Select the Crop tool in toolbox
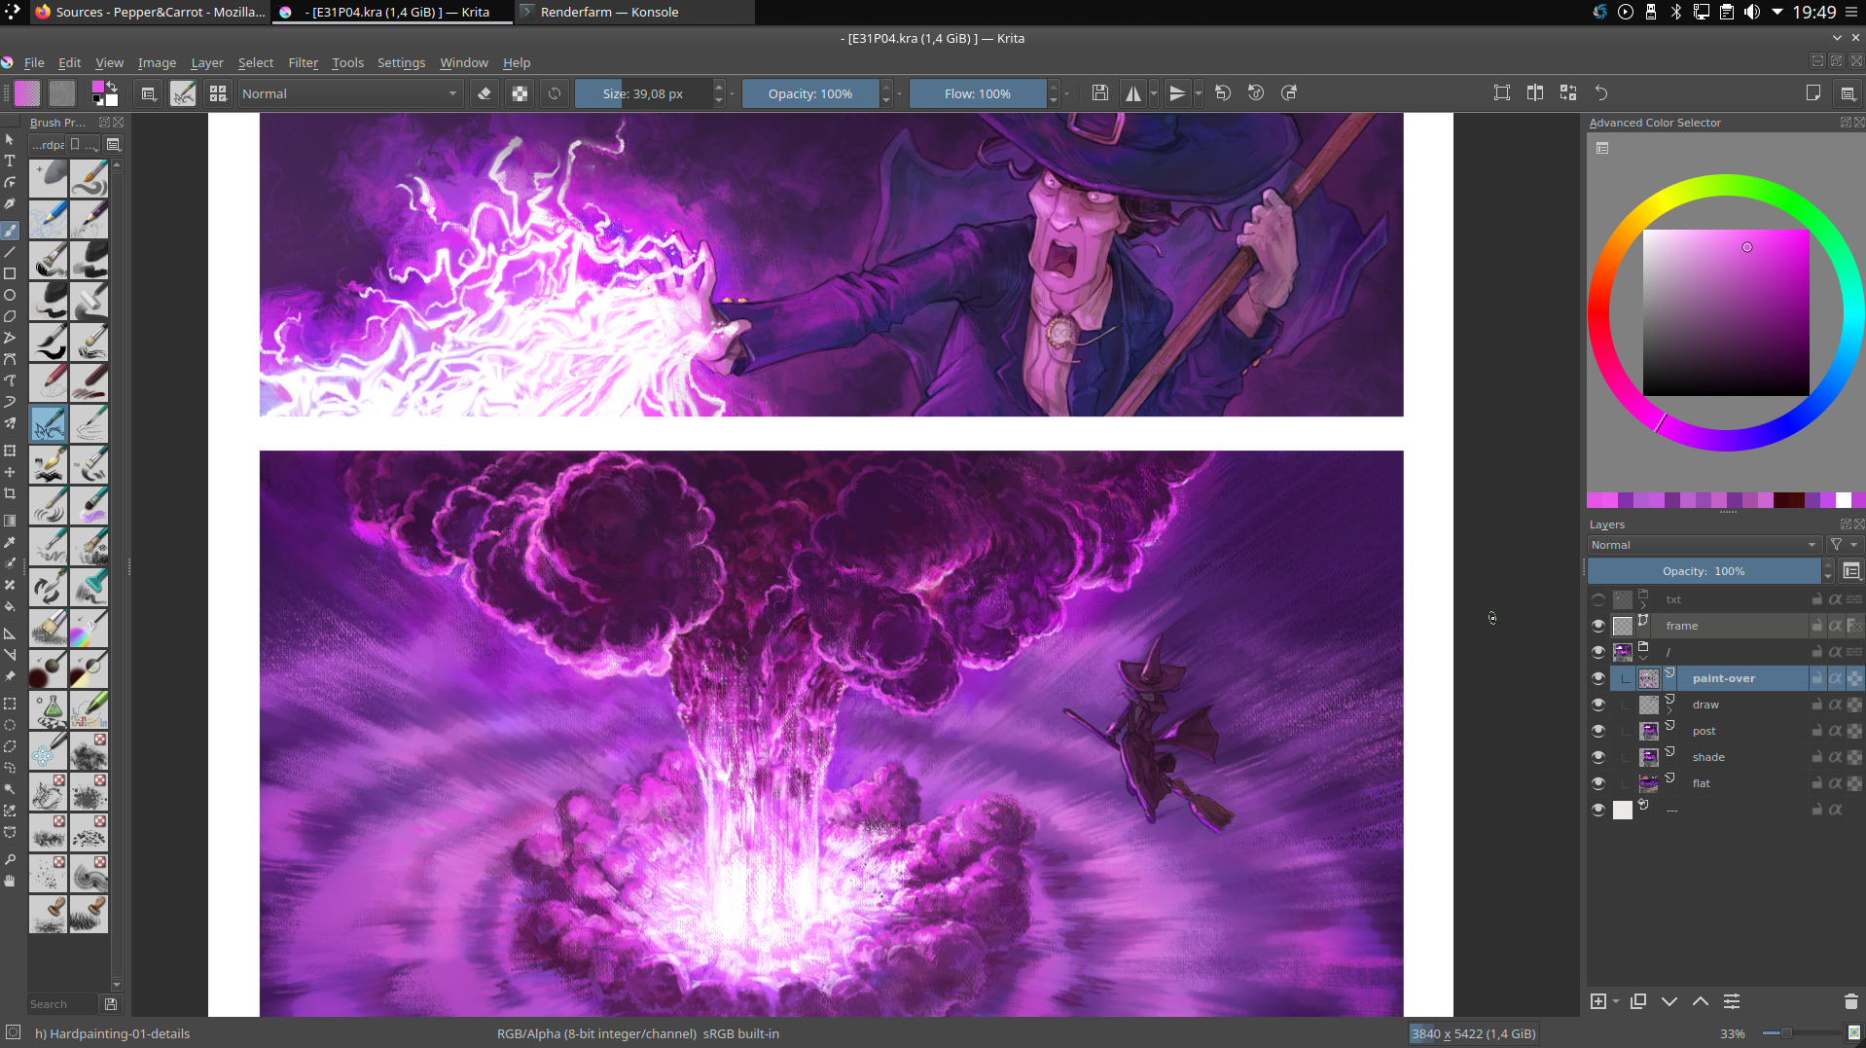 (x=10, y=493)
